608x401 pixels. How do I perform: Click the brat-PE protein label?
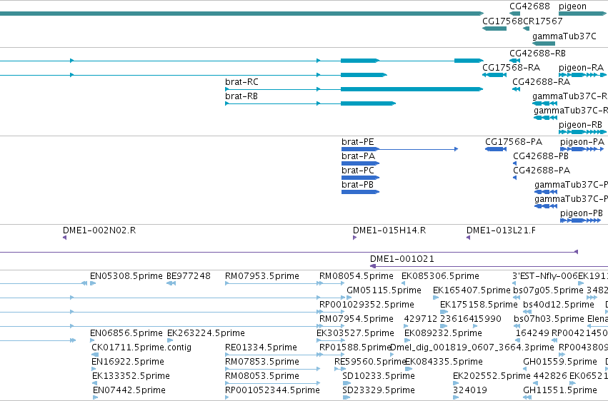[357, 142]
